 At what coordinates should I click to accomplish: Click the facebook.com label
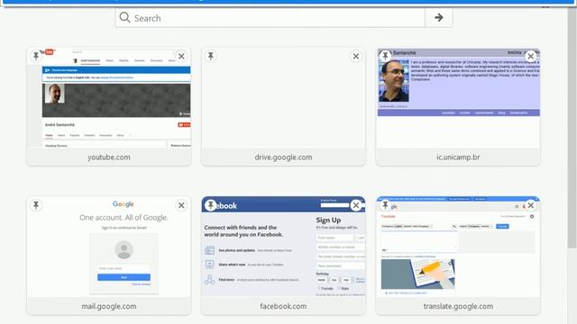click(x=283, y=306)
